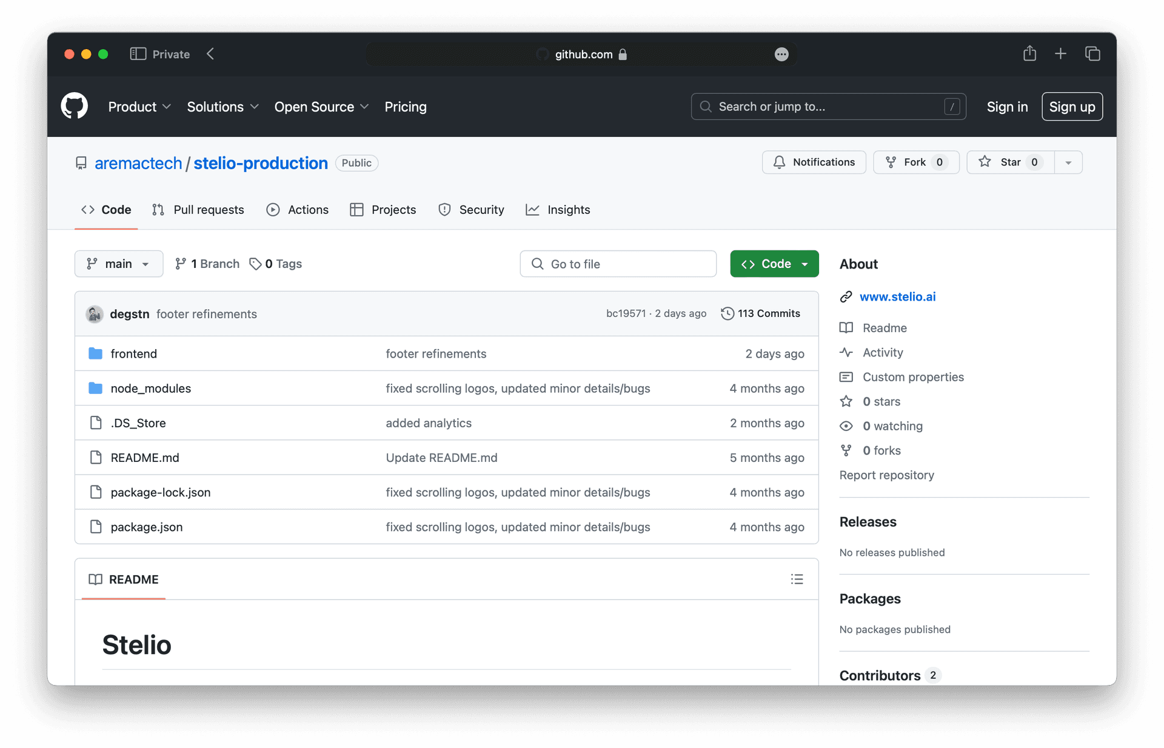
Task: Expand the Star lists dropdown arrow
Action: [1068, 162]
